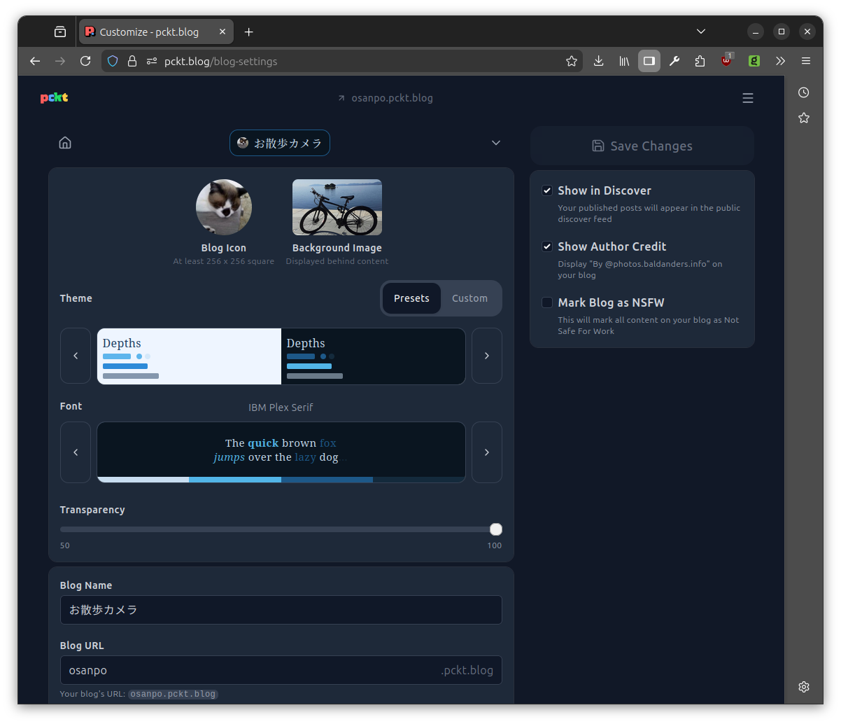Screen dimensions: 841x724
Task: Disable Show in Discover
Action: point(546,190)
